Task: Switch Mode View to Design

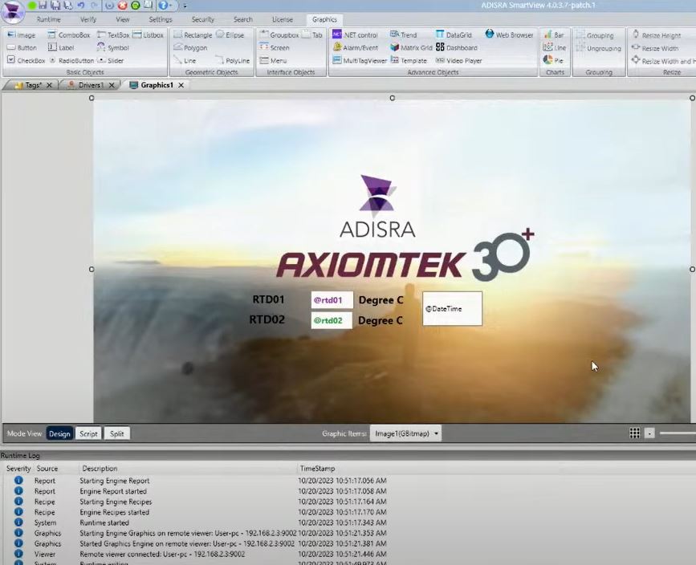Action: 59,433
